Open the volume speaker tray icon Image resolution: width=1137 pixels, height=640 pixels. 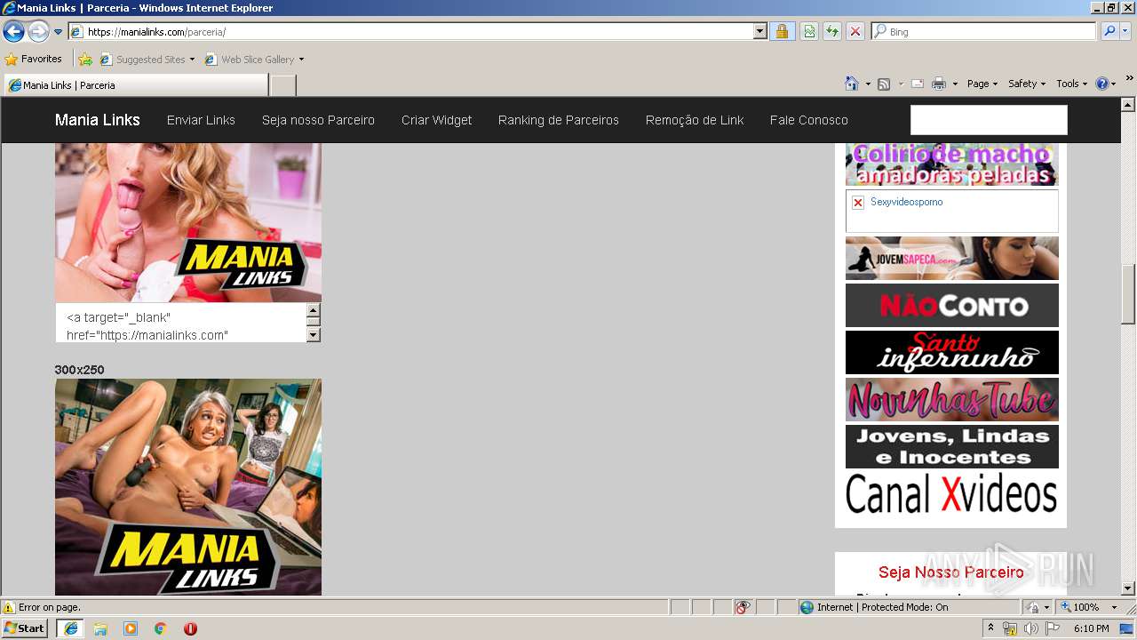tap(1030, 628)
